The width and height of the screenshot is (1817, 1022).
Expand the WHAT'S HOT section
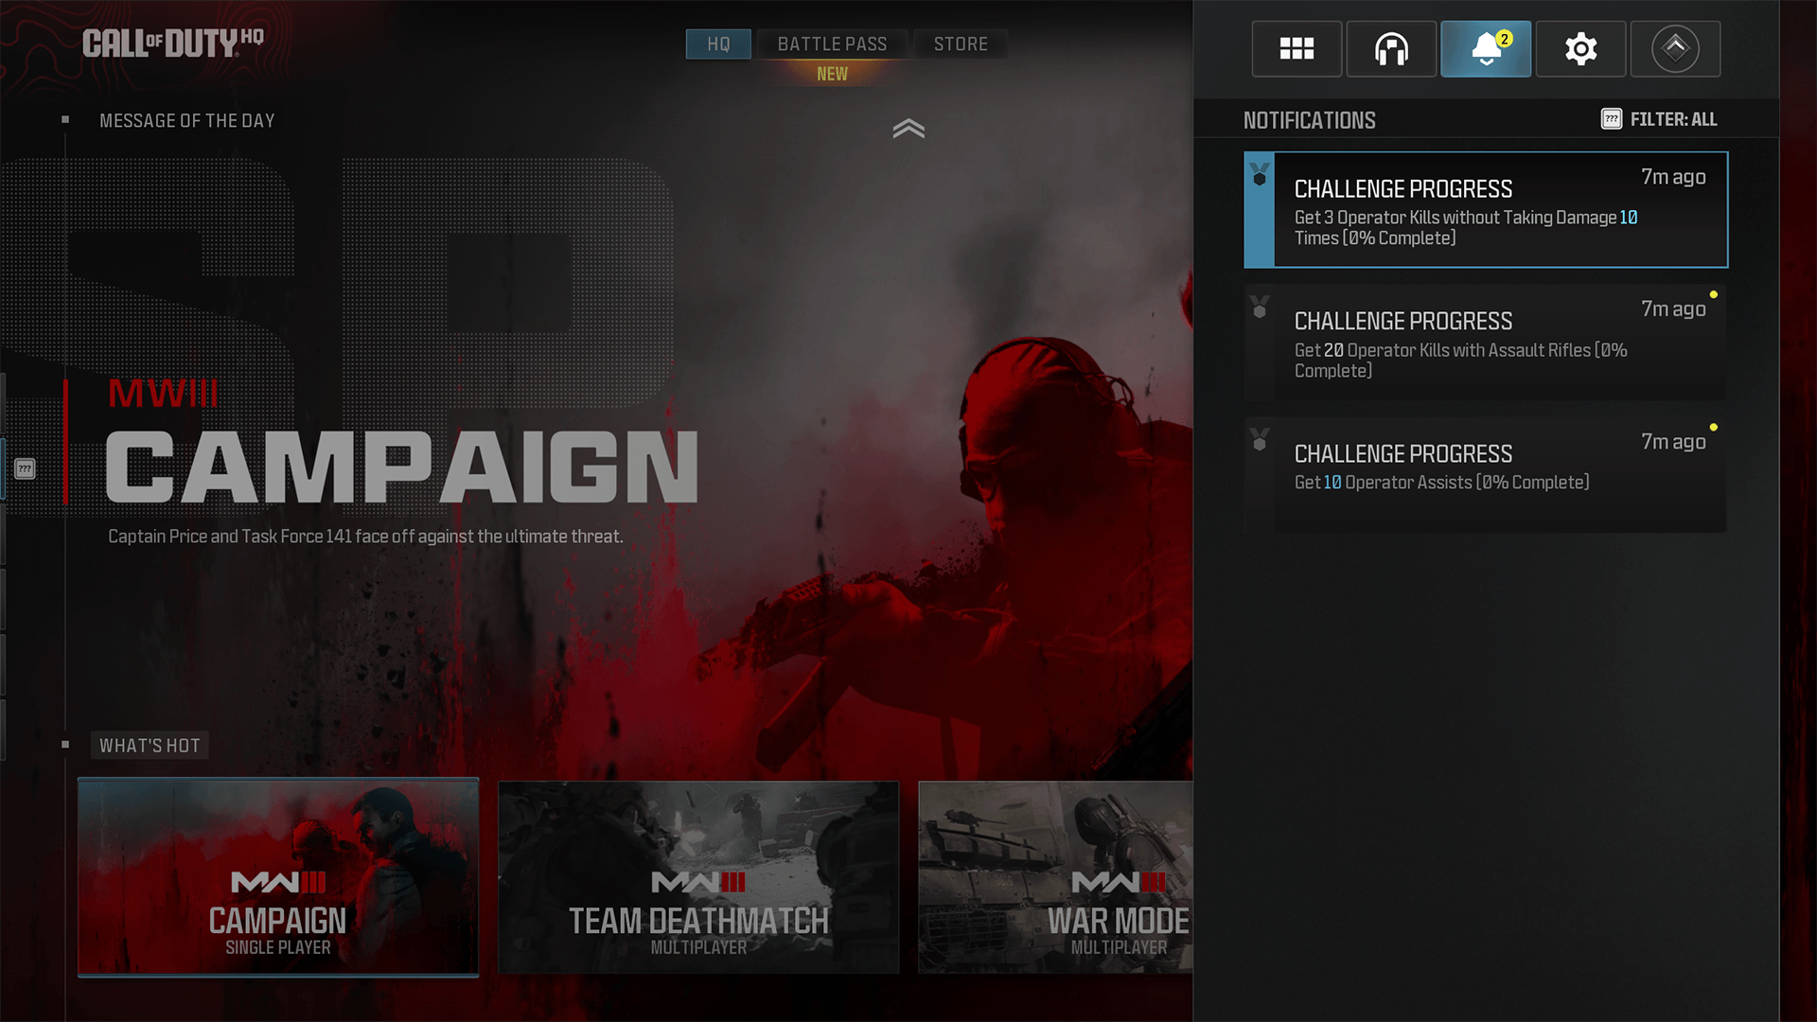[x=69, y=745]
